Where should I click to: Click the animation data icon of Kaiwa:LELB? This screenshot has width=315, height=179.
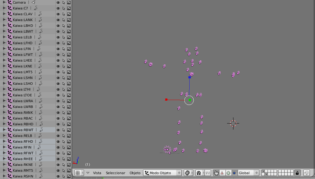(x=40, y=37)
